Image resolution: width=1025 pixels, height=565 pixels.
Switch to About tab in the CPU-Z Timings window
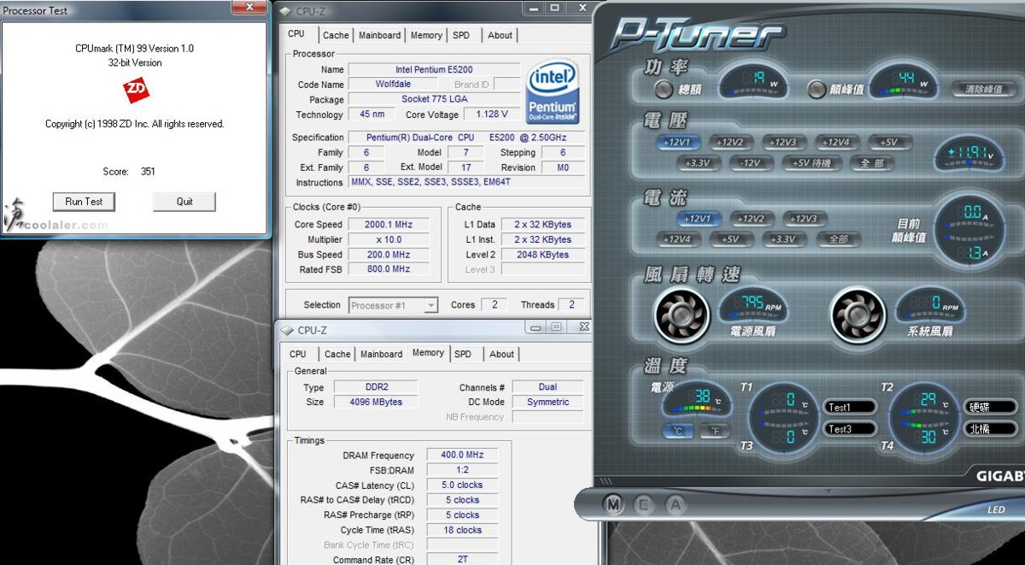point(502,354)
